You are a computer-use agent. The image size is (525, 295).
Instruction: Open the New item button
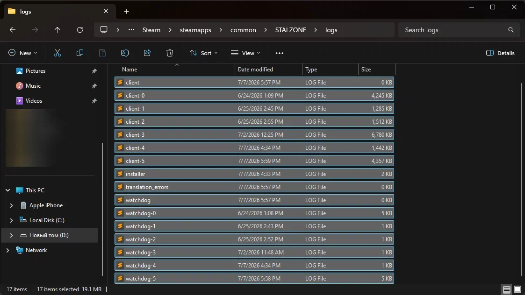click(x=22, y=53)
